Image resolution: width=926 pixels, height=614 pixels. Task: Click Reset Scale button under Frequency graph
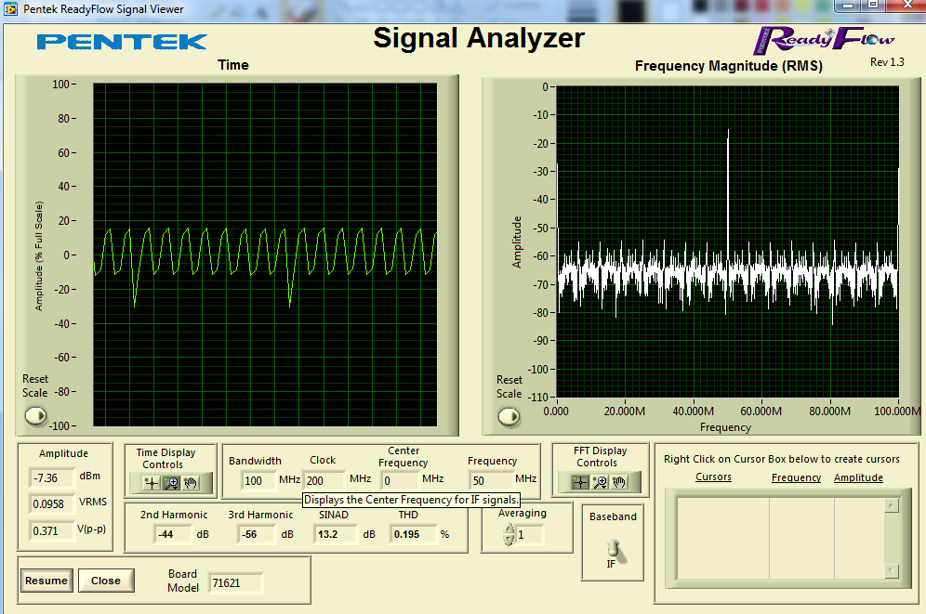(x=509, y=417)
